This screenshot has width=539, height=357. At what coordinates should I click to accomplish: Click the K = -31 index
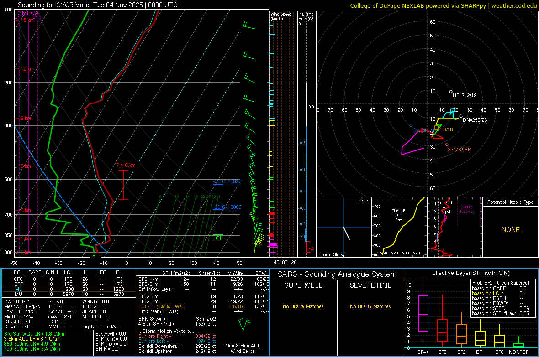[x=56, y=301]
